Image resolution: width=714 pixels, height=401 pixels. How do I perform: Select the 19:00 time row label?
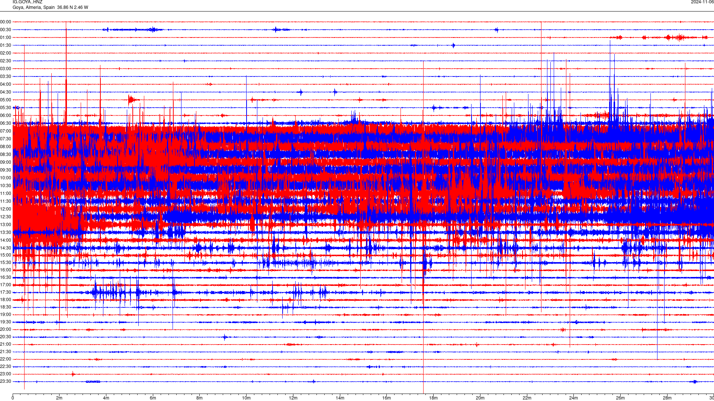pyautogui.click(x=6, y=314)
